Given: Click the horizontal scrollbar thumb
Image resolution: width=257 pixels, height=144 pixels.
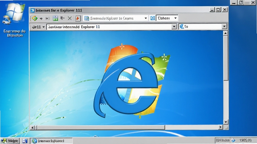Looking at the screenshot, I should click(101, 127).
